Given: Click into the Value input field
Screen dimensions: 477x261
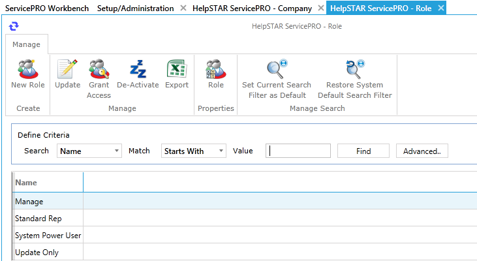Looking at the screenshot, I should (x=298, y=151).
